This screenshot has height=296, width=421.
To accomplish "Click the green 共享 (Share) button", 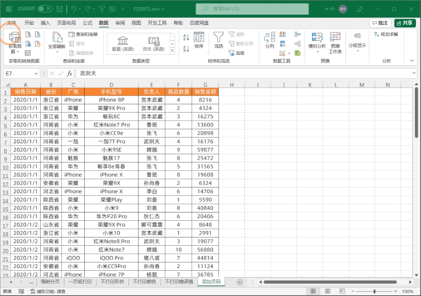I will (x=405, y=23).
